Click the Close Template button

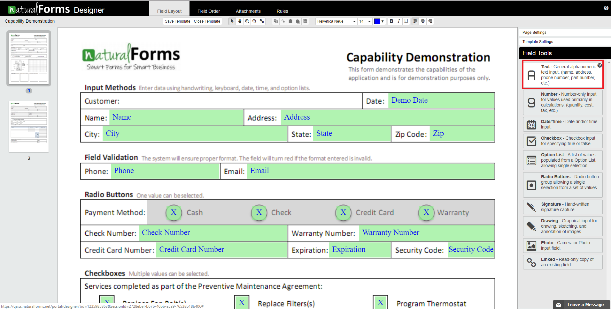tap(207, 21)
